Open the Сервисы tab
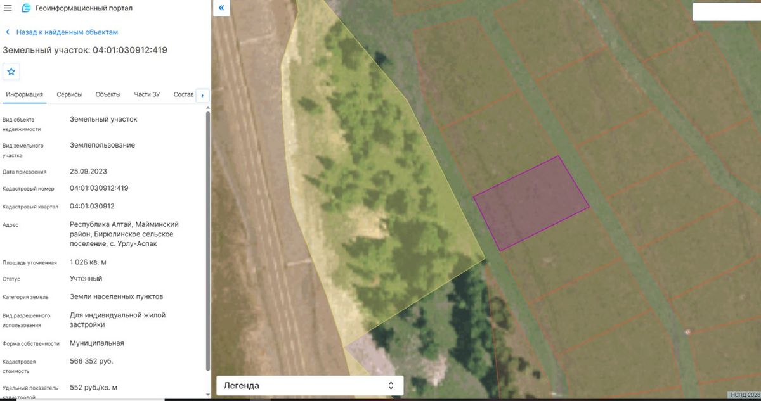Image resolution: width=761 pixels, height=401 pixels. pos(69,94)
